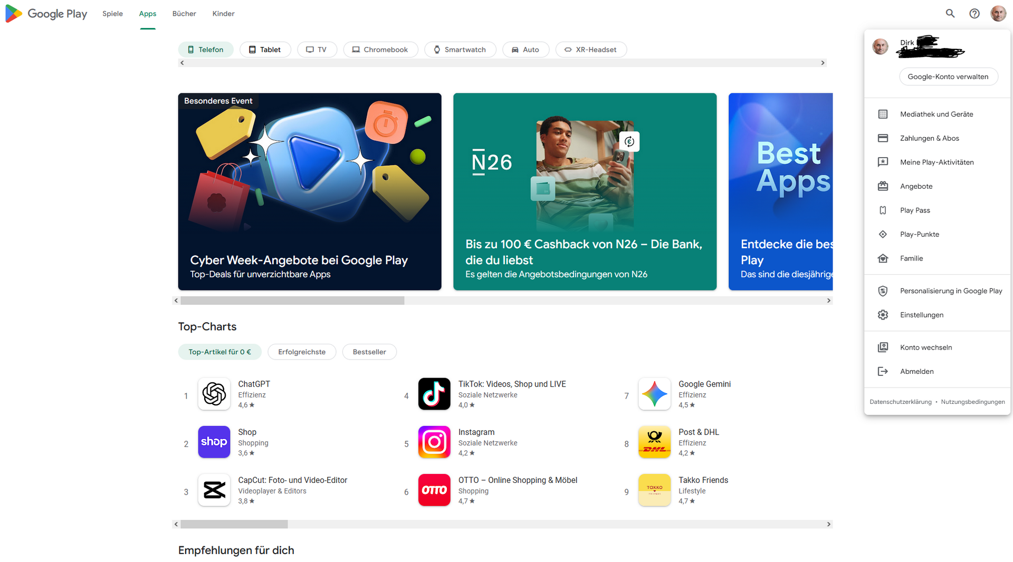
Task: Select the Tablet device filter chip
Action: pos(265,50)
